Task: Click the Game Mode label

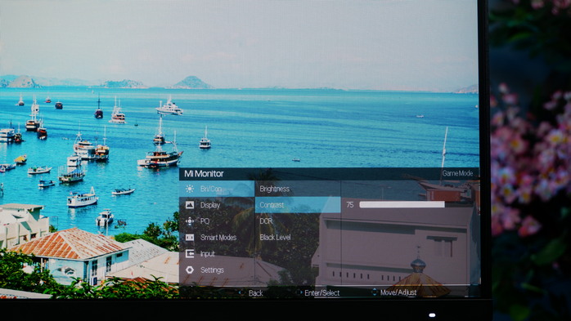Action: [x=457, y=173]
